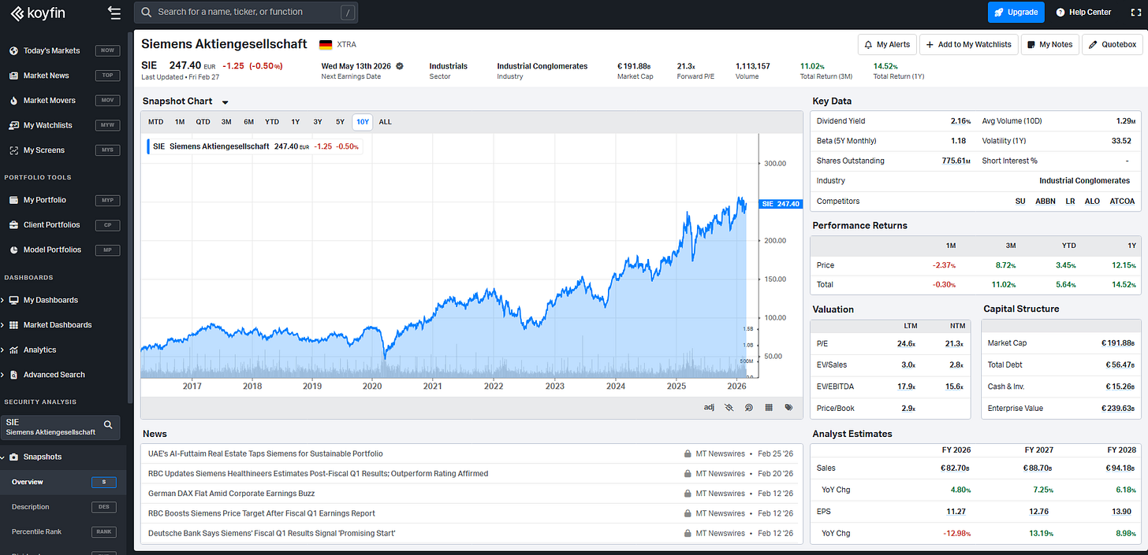Open My Notes
The width and height of the screenshot is (1148, 555).
click(x=1050, y=45)
